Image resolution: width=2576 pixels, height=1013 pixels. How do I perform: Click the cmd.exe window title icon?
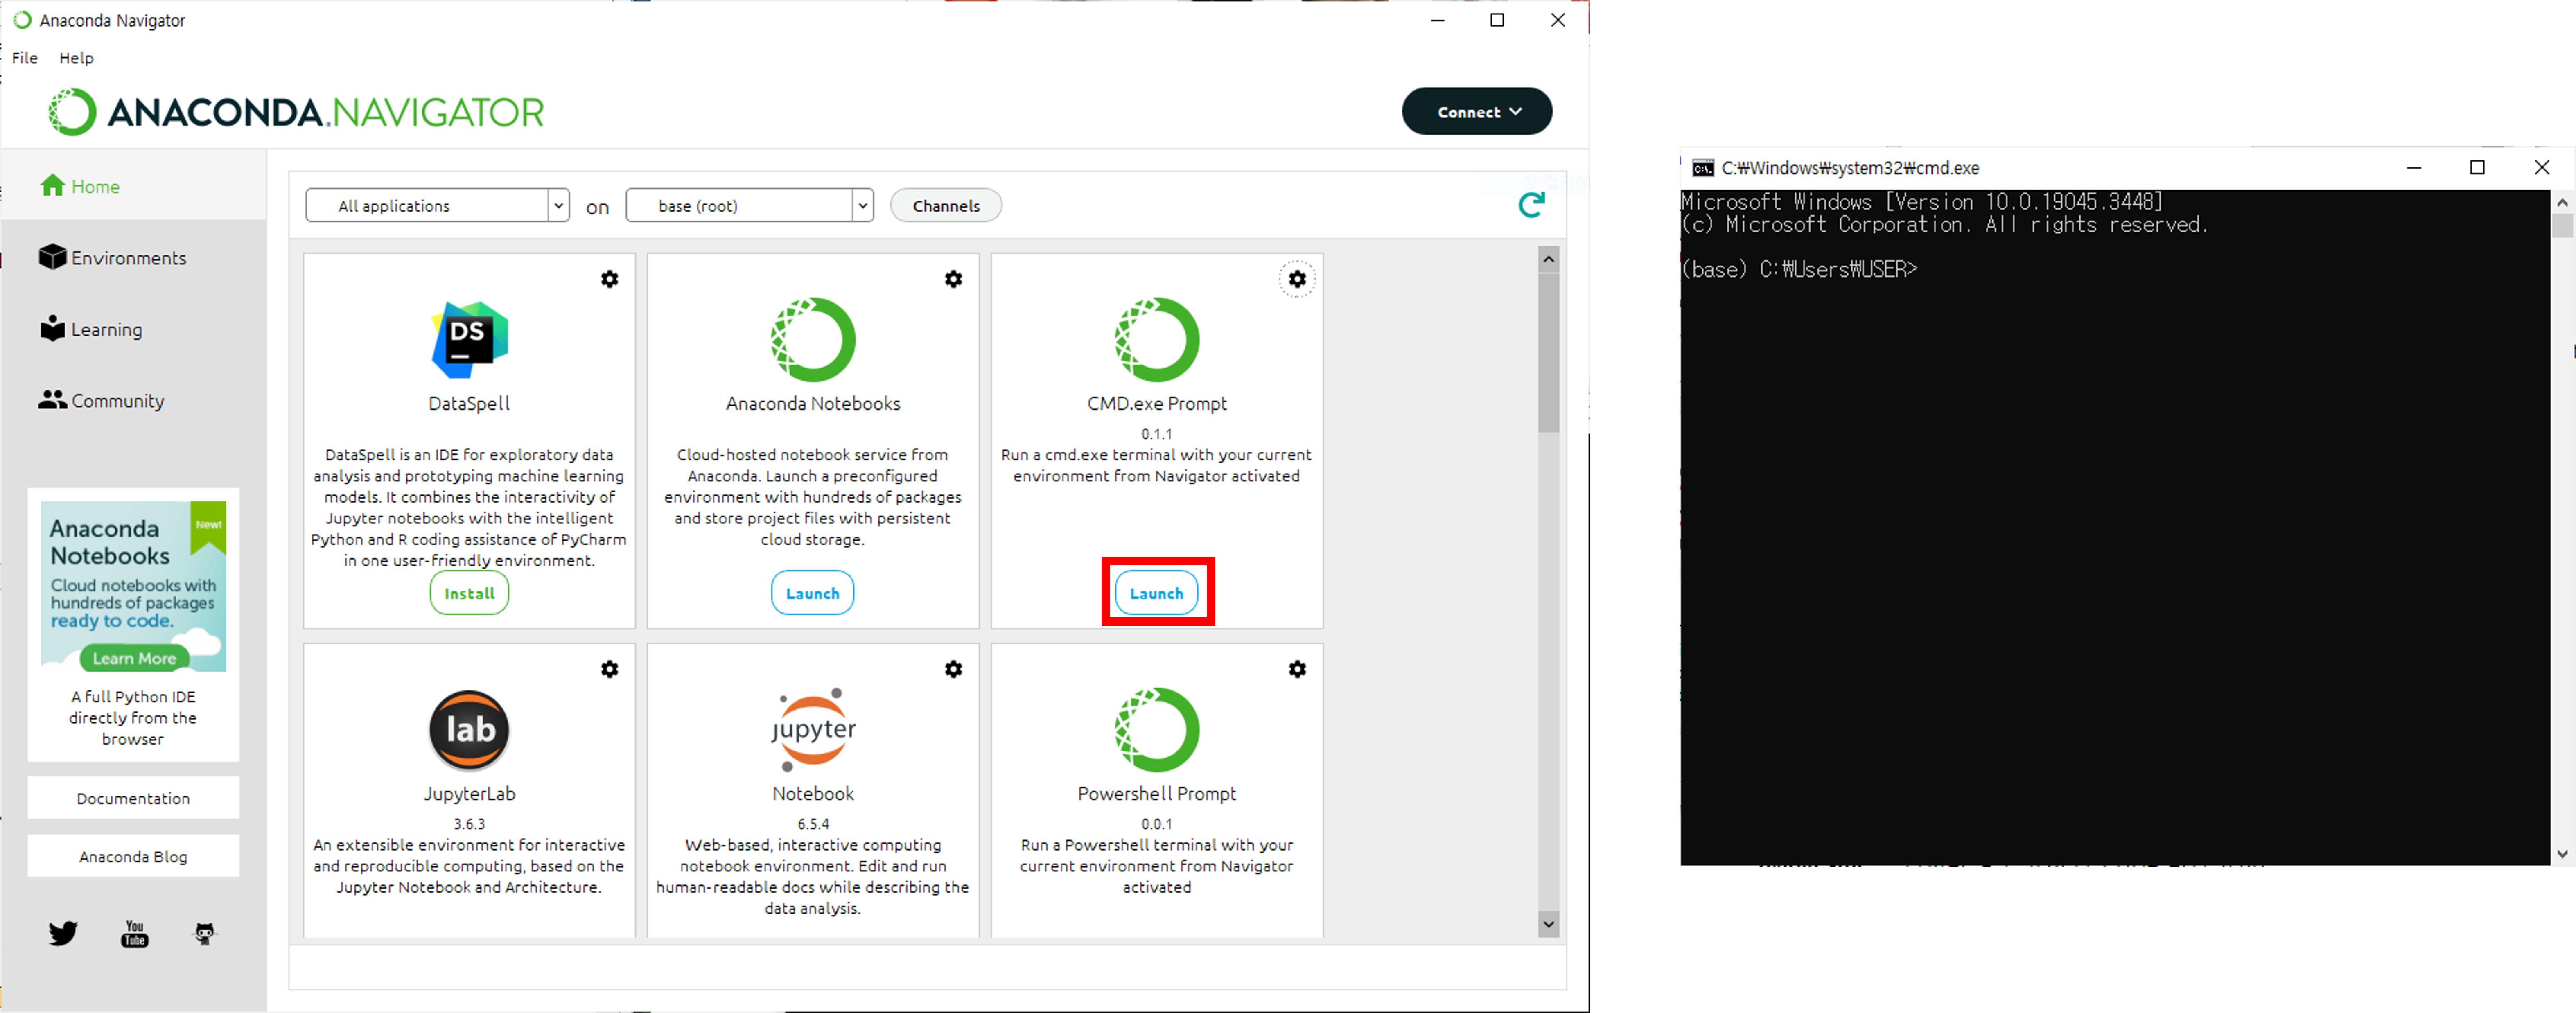1702,168
